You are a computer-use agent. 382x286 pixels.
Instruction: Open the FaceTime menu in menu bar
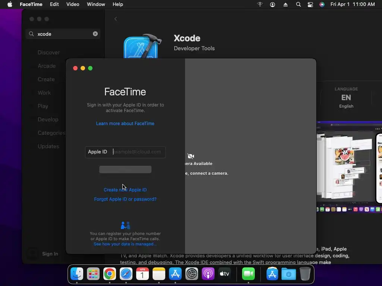(31, 4)
